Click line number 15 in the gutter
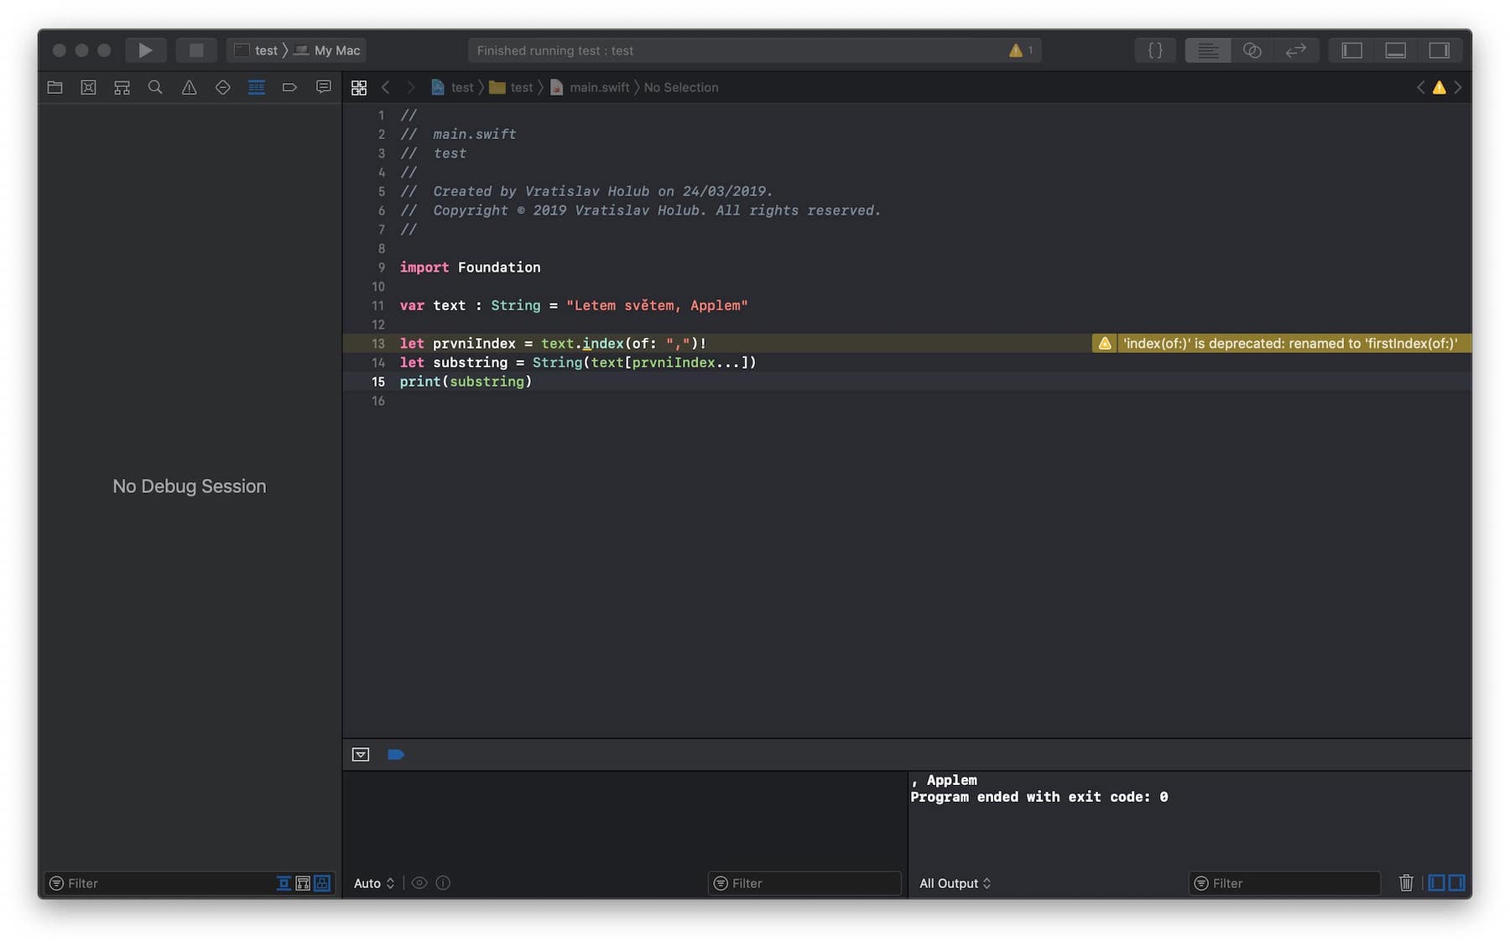1510x946 pixels. tap(378, 382)
